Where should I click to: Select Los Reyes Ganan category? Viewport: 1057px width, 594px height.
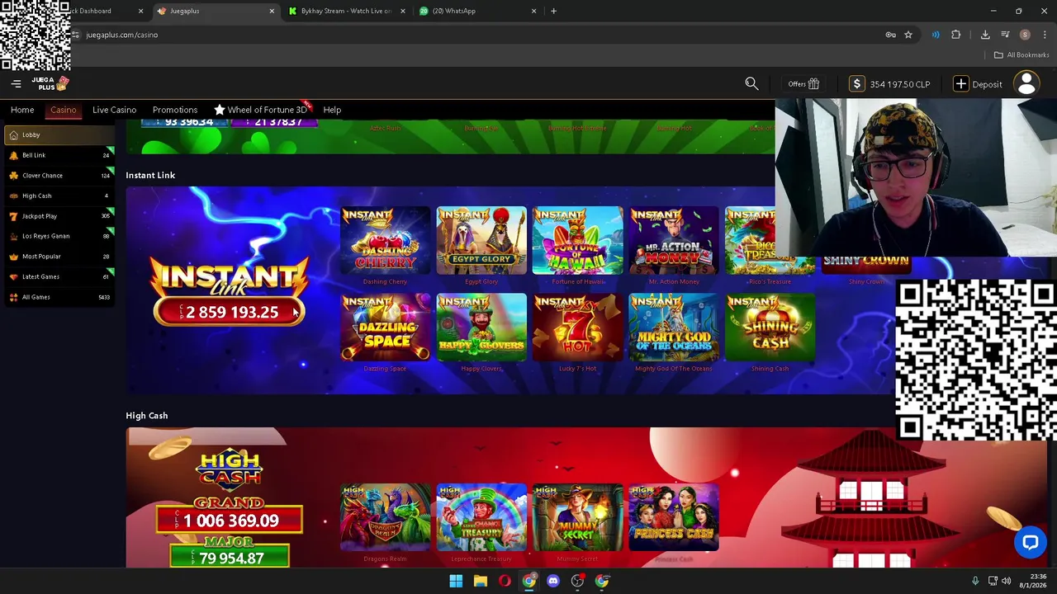pos(59,236)
